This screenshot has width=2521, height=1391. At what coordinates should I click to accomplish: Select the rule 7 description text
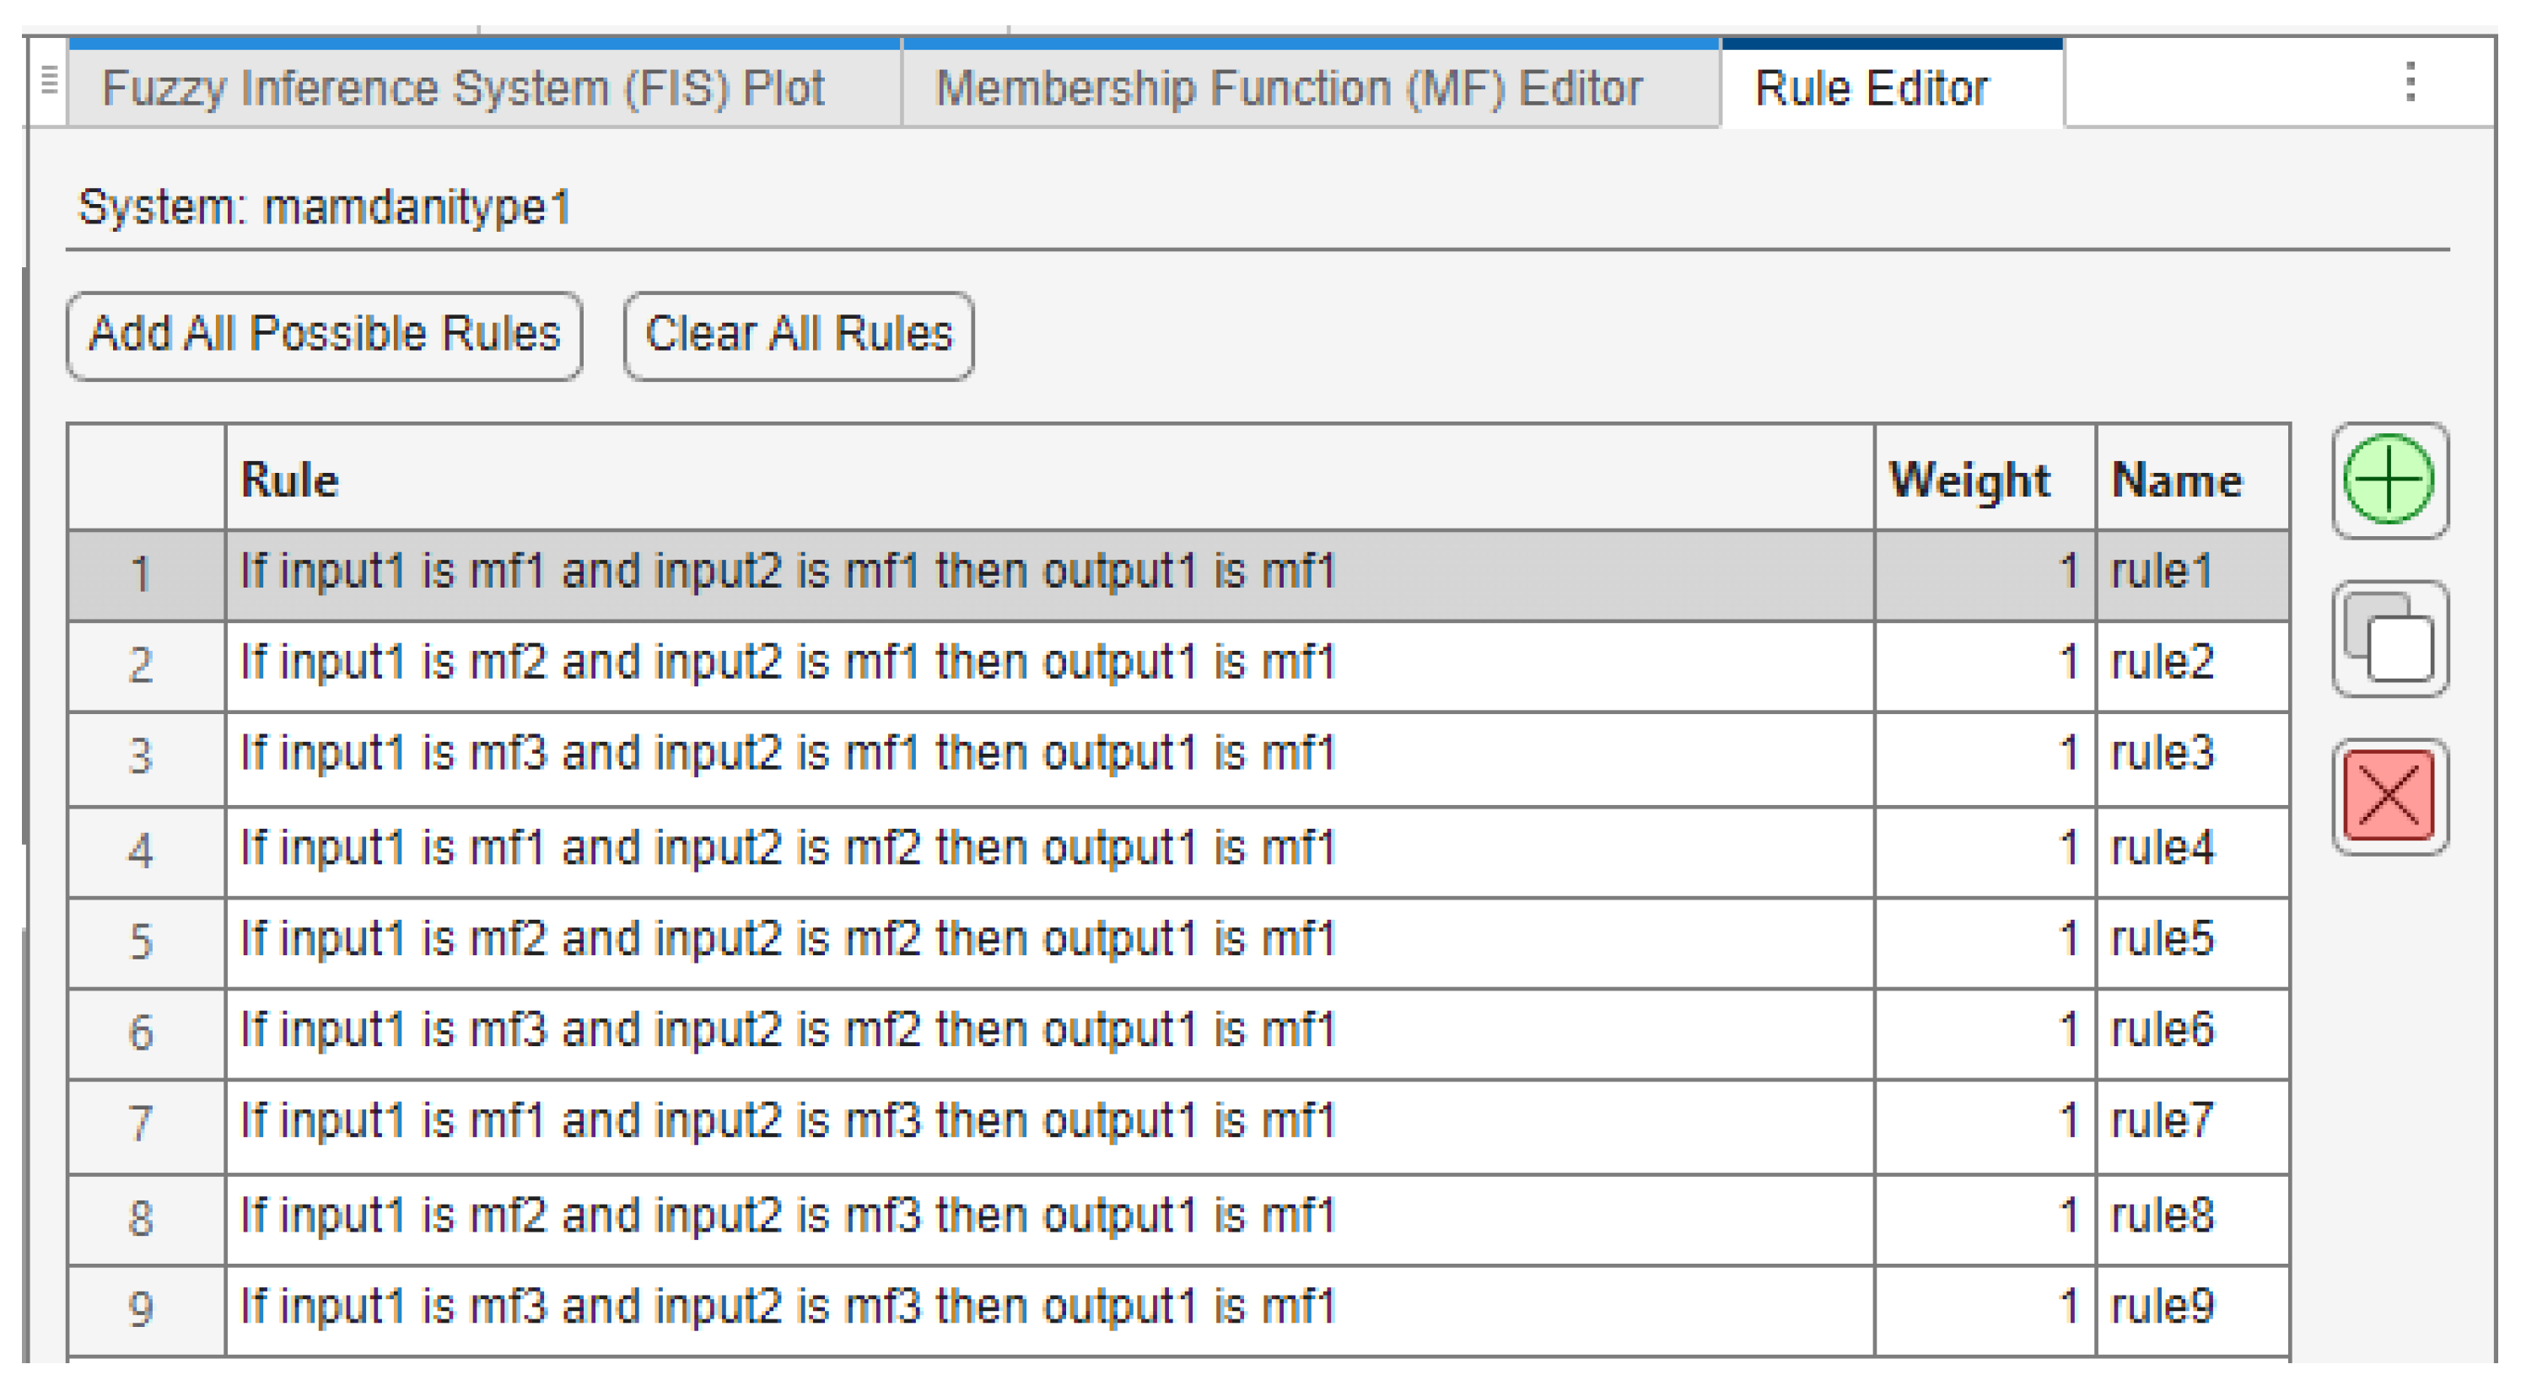(788, 1122)
